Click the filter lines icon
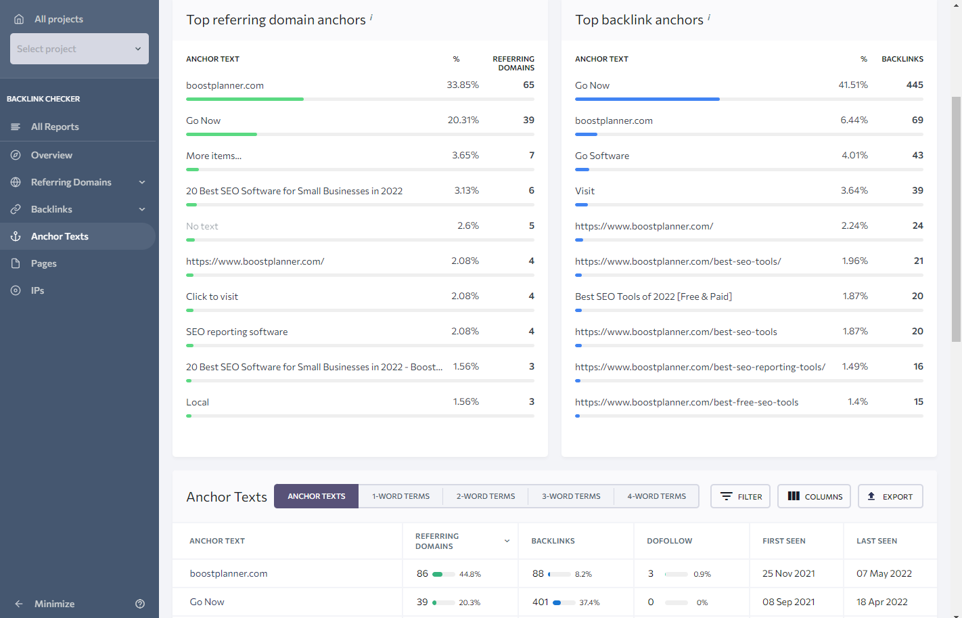Image resolution: width=962 pixels, height=618 pixels. click(x=726, y=496)
